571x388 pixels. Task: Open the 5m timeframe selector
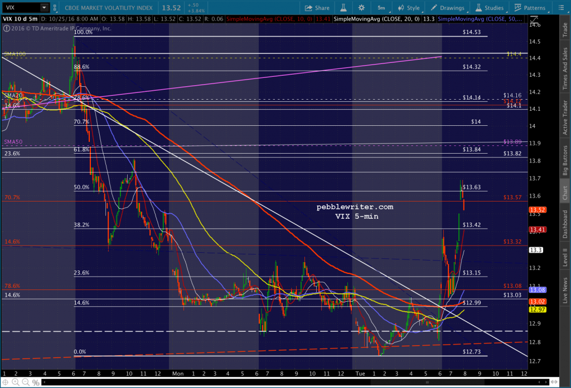382,8
